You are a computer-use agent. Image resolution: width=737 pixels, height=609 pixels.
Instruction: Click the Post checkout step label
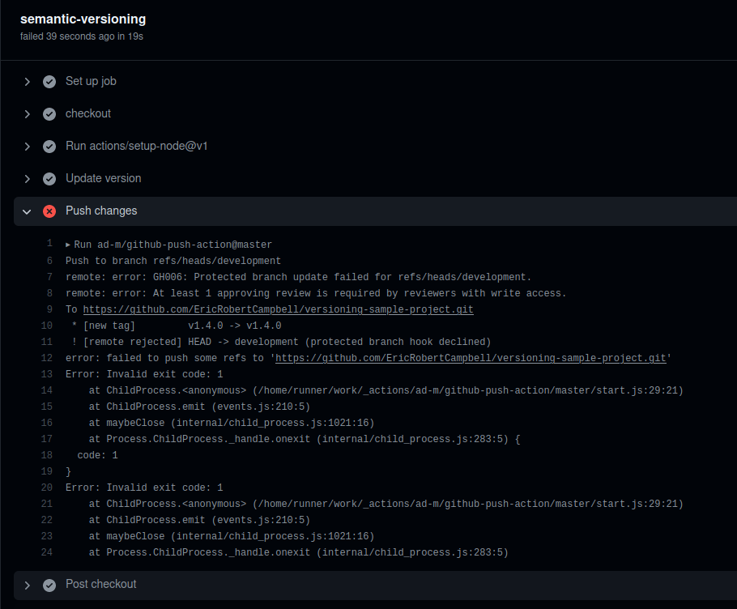[100, 584]
